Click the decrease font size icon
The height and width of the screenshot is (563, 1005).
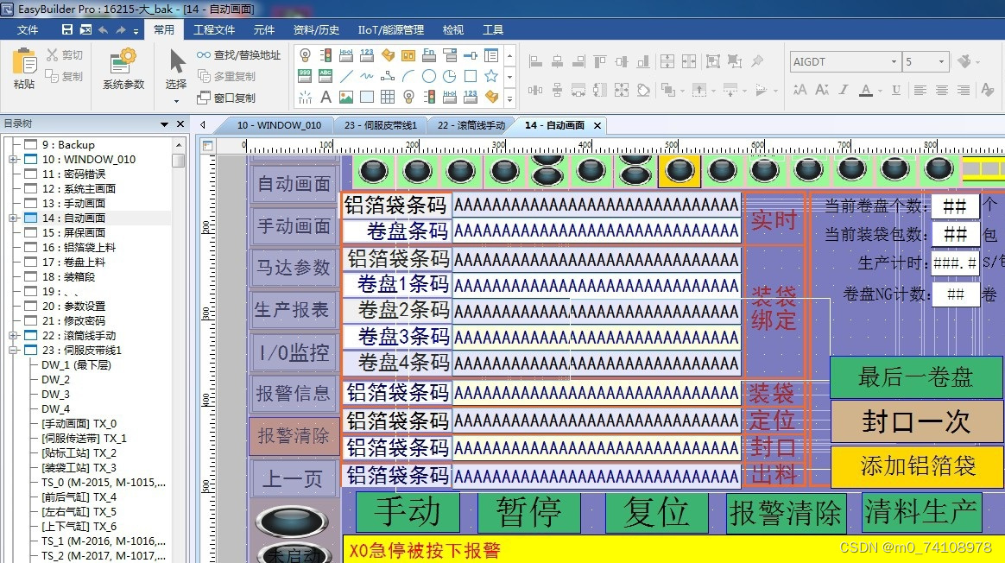pyautogui.click(x=822, y=90)
